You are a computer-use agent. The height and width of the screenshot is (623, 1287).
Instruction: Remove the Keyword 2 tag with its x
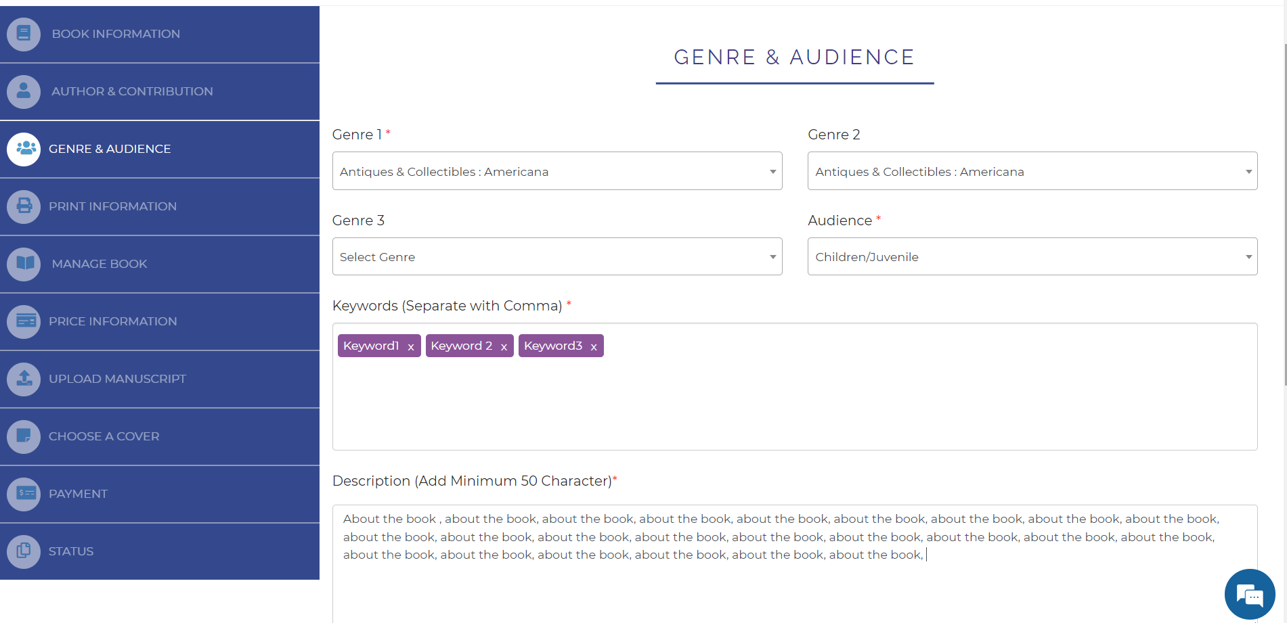click(x=504, y=346)
